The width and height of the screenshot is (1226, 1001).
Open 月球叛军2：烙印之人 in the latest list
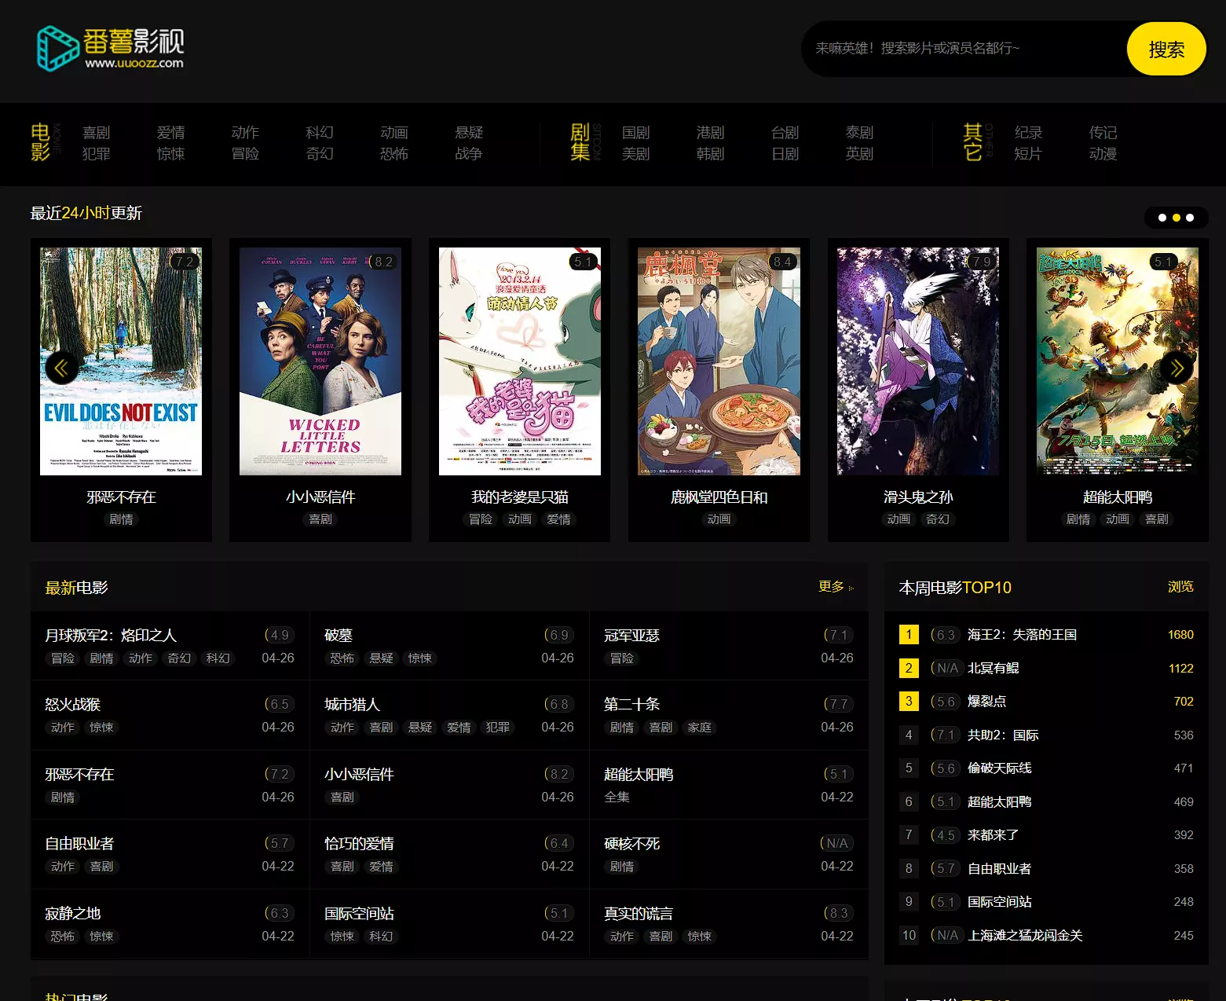coord(111,636)
